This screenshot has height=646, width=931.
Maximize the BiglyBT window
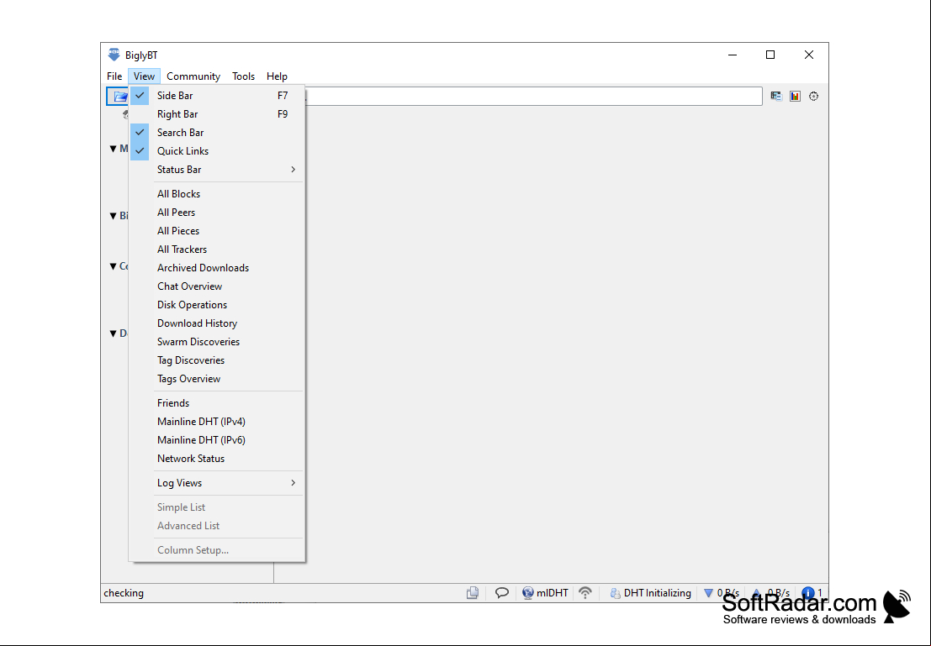pyautogui.click(x=770, y=55)
